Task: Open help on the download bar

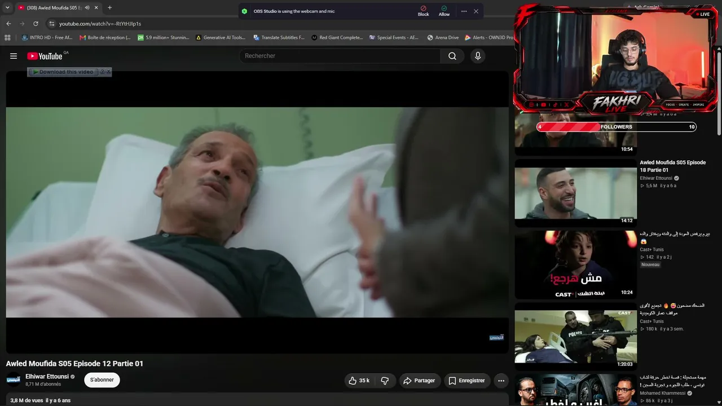Action: 103,72
